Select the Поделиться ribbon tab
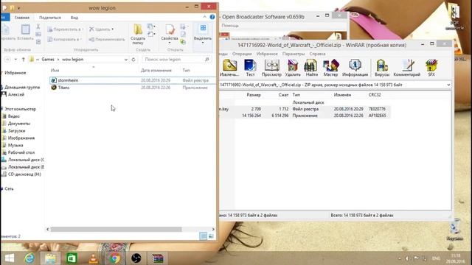The width and height of the screenshot is (472, 265). point(50,18)
